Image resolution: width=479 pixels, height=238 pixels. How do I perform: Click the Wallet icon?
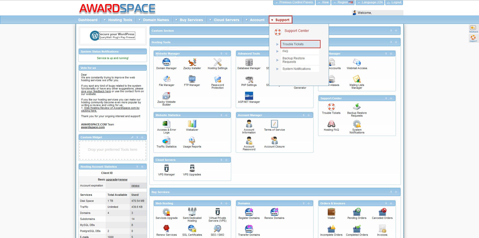point(331,212)
